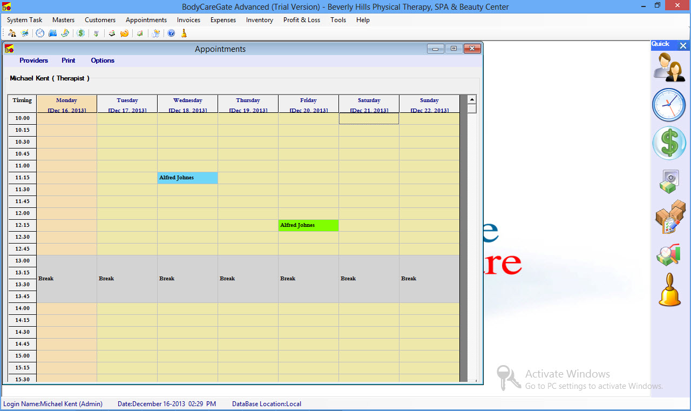
Task: Open the Appointments menu in menu bar
Action: coord(146,20)
